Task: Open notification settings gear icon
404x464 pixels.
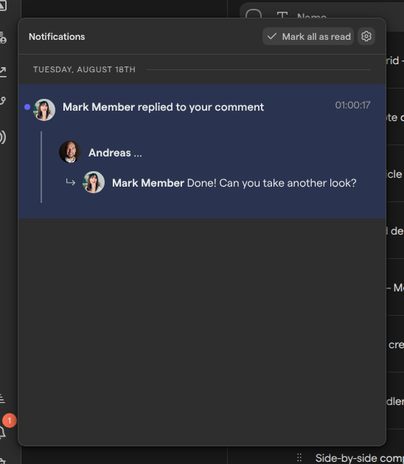Action: click(366, 36)
